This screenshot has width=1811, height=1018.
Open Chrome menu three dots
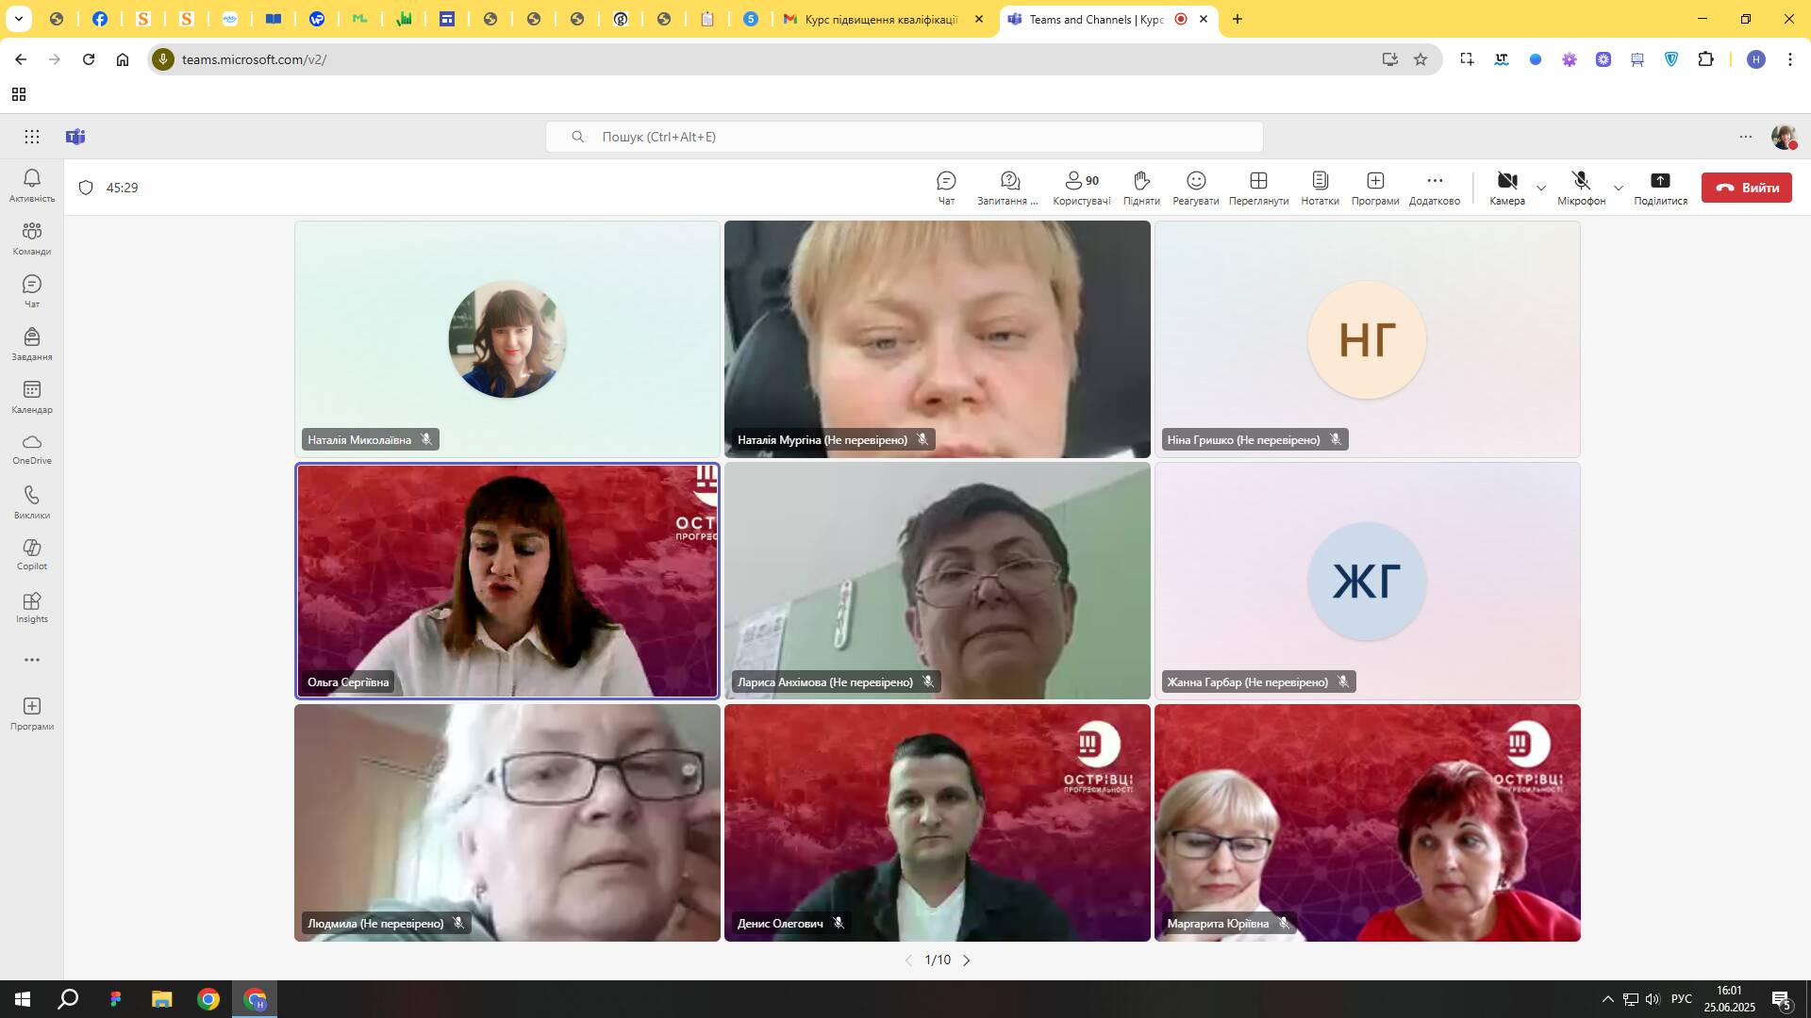click(x=1790, y=59)
